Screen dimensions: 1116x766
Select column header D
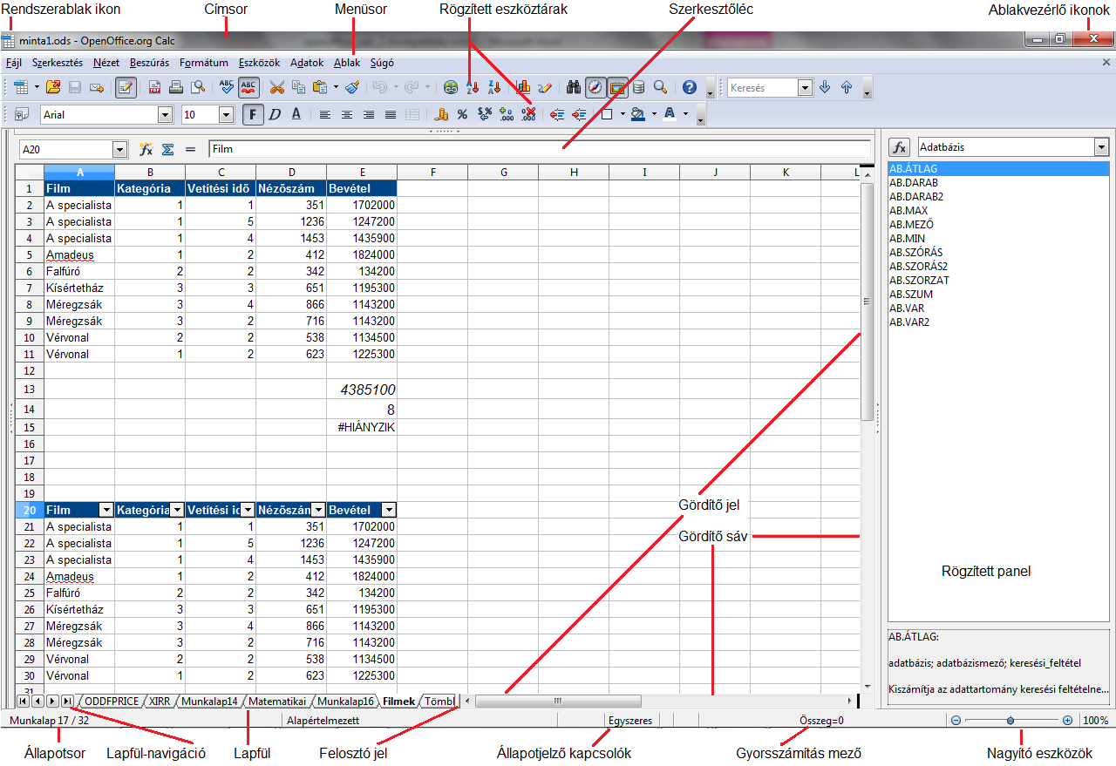pyautogui.click(x=291, y=173)
